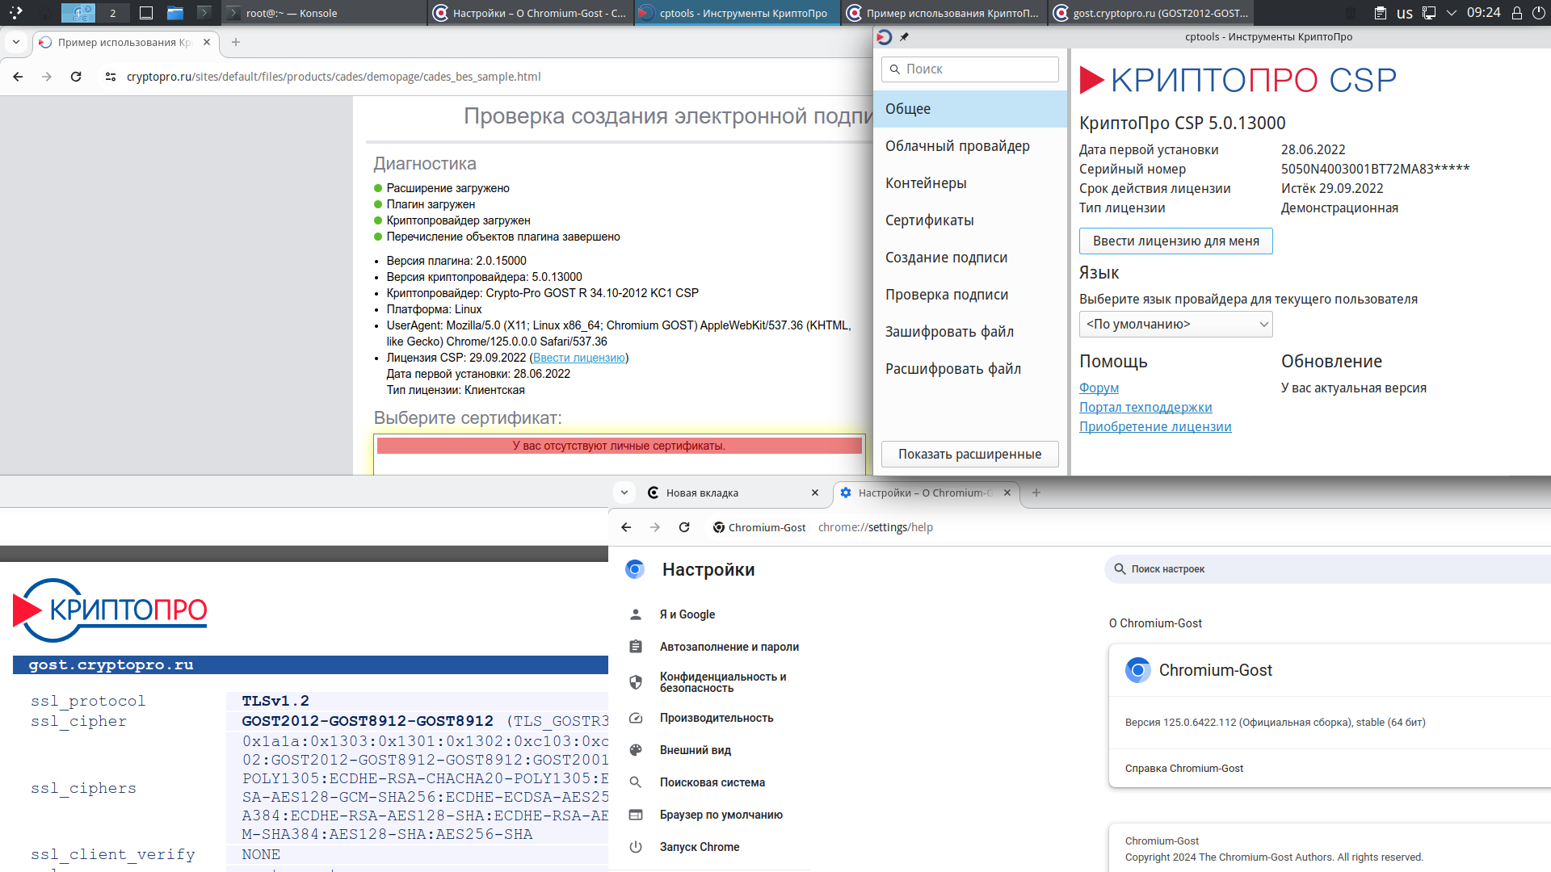
Task: Open 'Проверка подписи' in the cptools sidebar
Action: click(x=970, y=295)
